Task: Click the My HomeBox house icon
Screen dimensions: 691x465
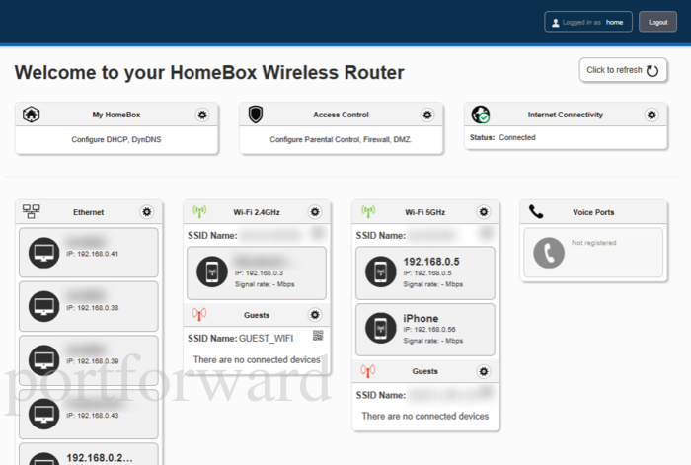Action: [x=31, y=115]
